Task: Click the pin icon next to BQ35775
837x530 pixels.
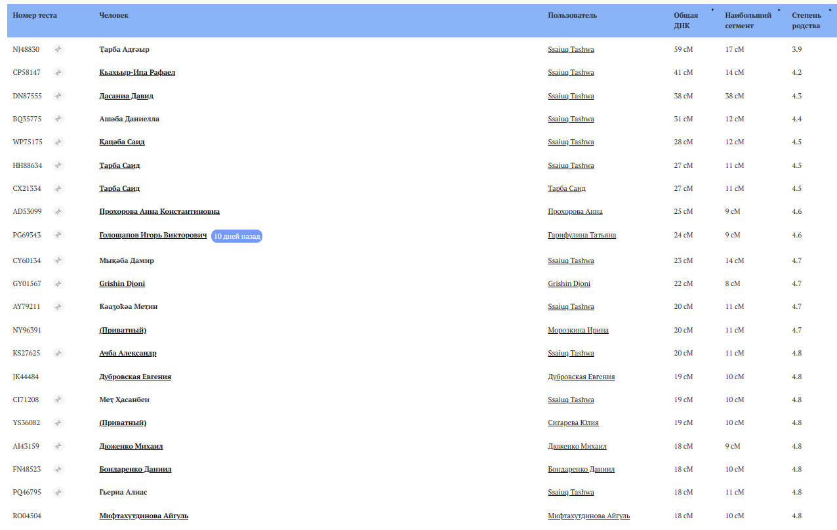Action: (x=58, y=119)
